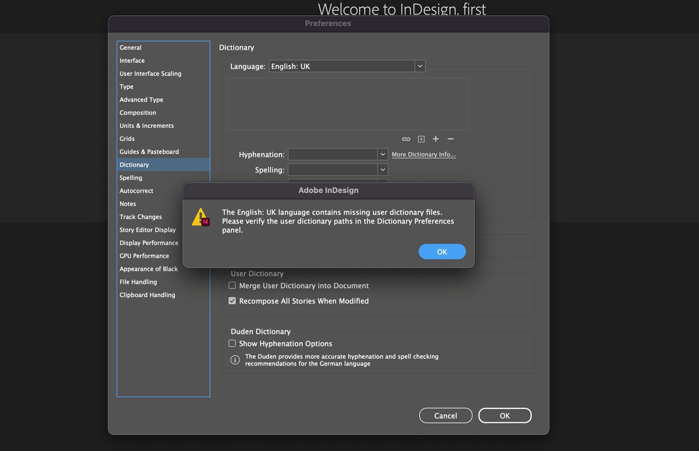This screenshot has height=451, width=699.
Task: Uncheck Recompose All Stories When Modified
Action: [x=232, y=301]
